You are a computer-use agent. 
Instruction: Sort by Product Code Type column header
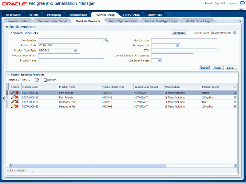click(118, 87)
